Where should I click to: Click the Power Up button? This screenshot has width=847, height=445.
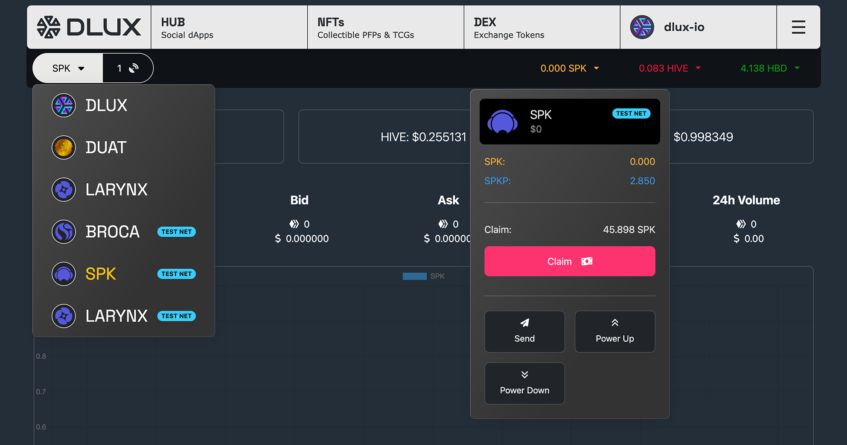pos(615,332)
